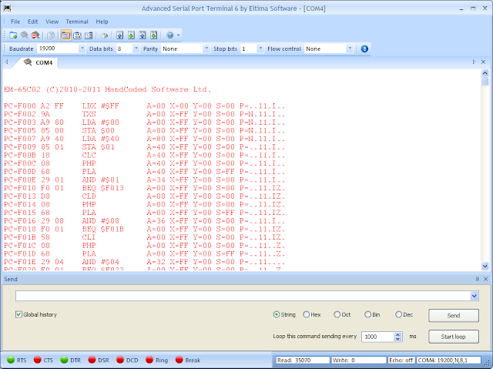This screenshot has height=369, width=493.
Task: Click the info icon beside Flow control
Action: [364, 49]
